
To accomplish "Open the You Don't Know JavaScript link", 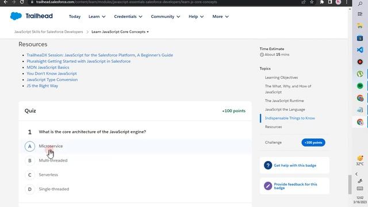I will point(52,74).
